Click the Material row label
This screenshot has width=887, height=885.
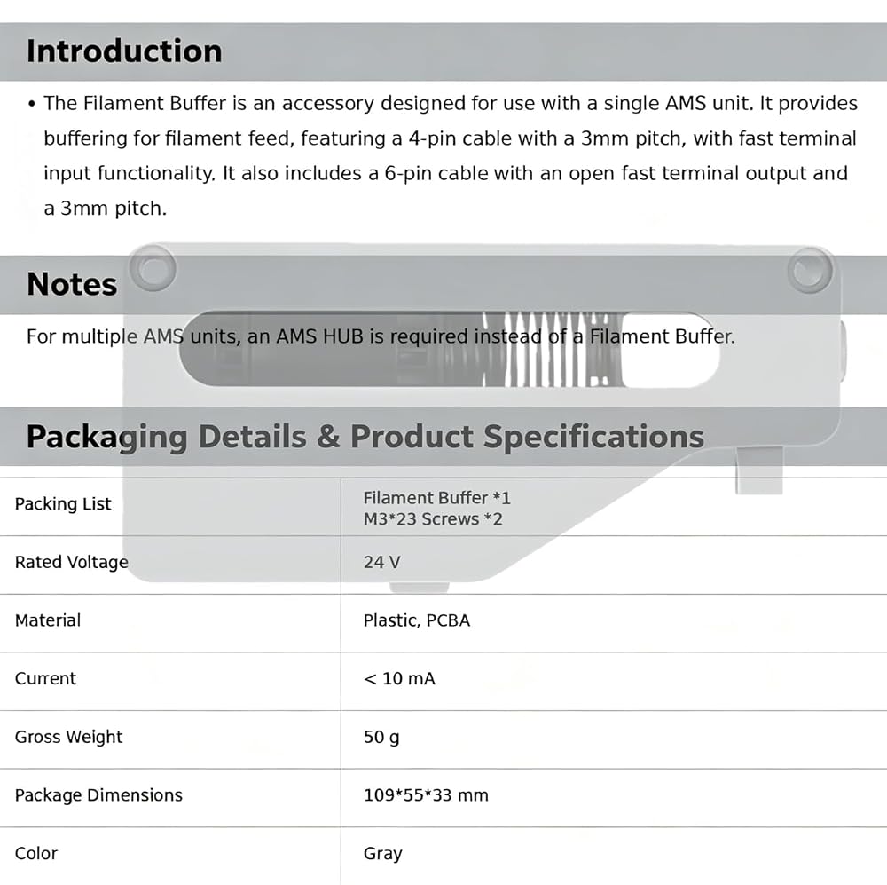coord(48,620)
